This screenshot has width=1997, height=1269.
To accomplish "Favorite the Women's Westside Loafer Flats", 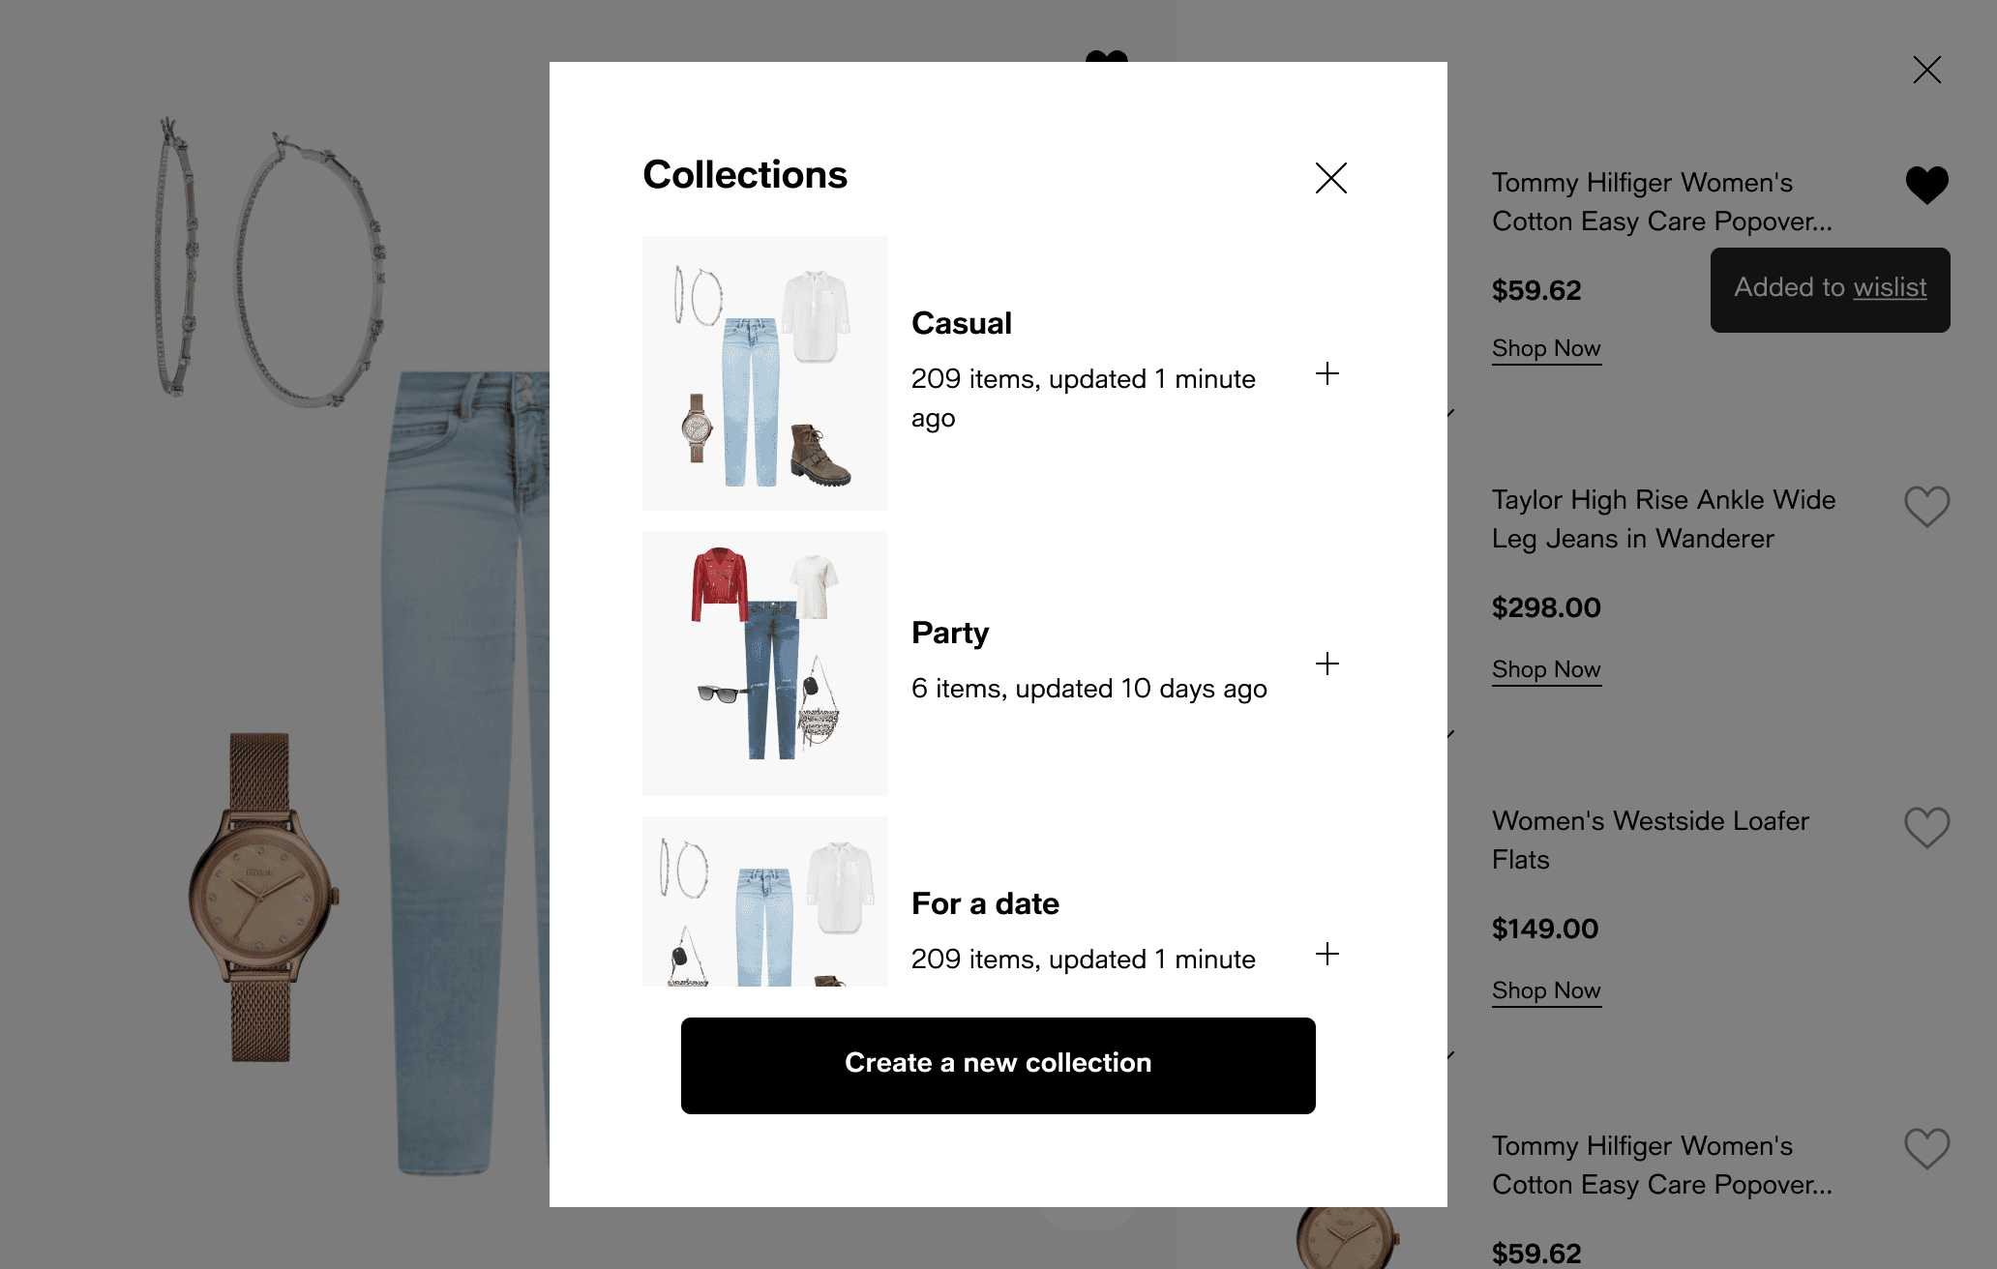I will point(1927,827).
